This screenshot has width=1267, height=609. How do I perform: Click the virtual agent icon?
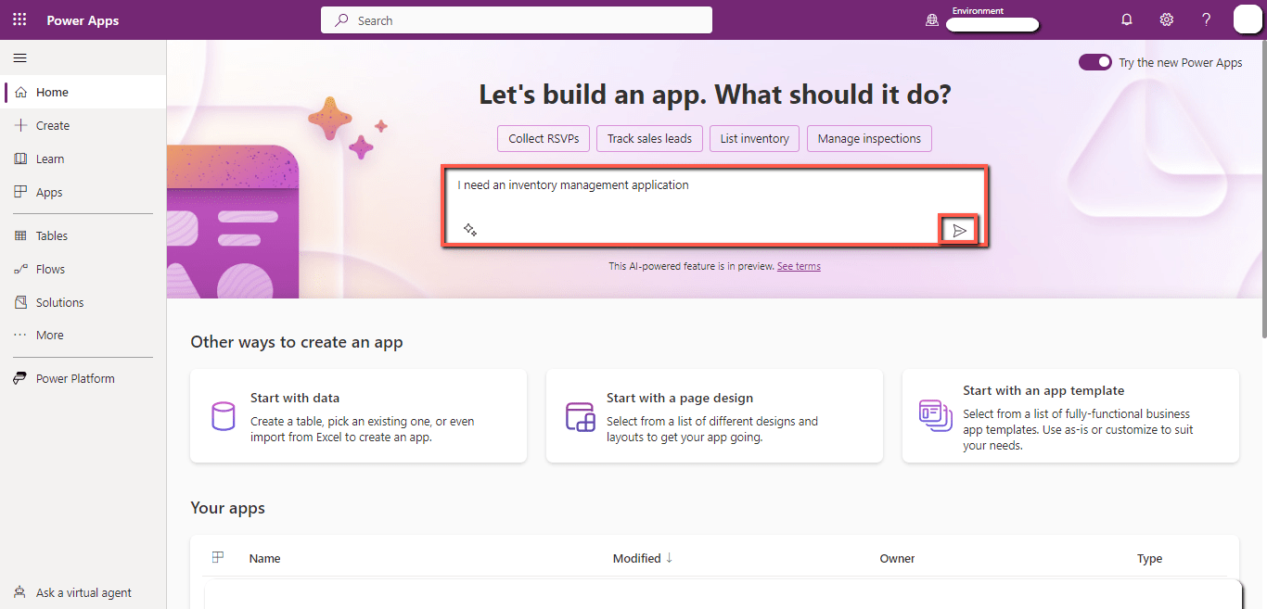pyautogui.click(x=21, y=592)
